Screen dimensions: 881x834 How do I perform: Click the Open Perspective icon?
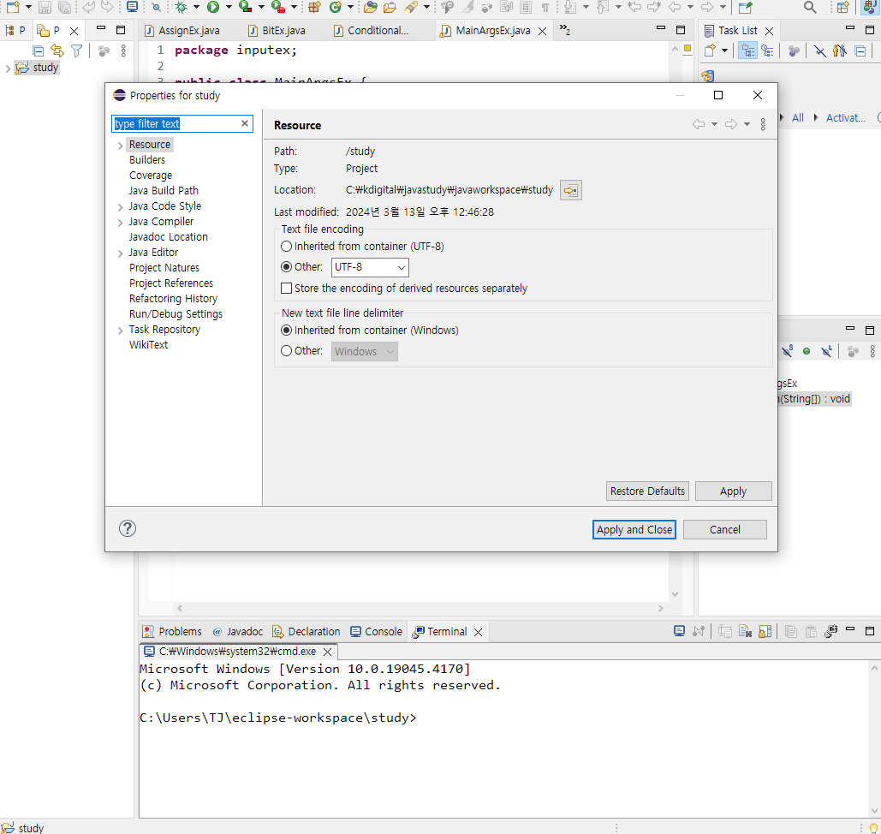842,7
